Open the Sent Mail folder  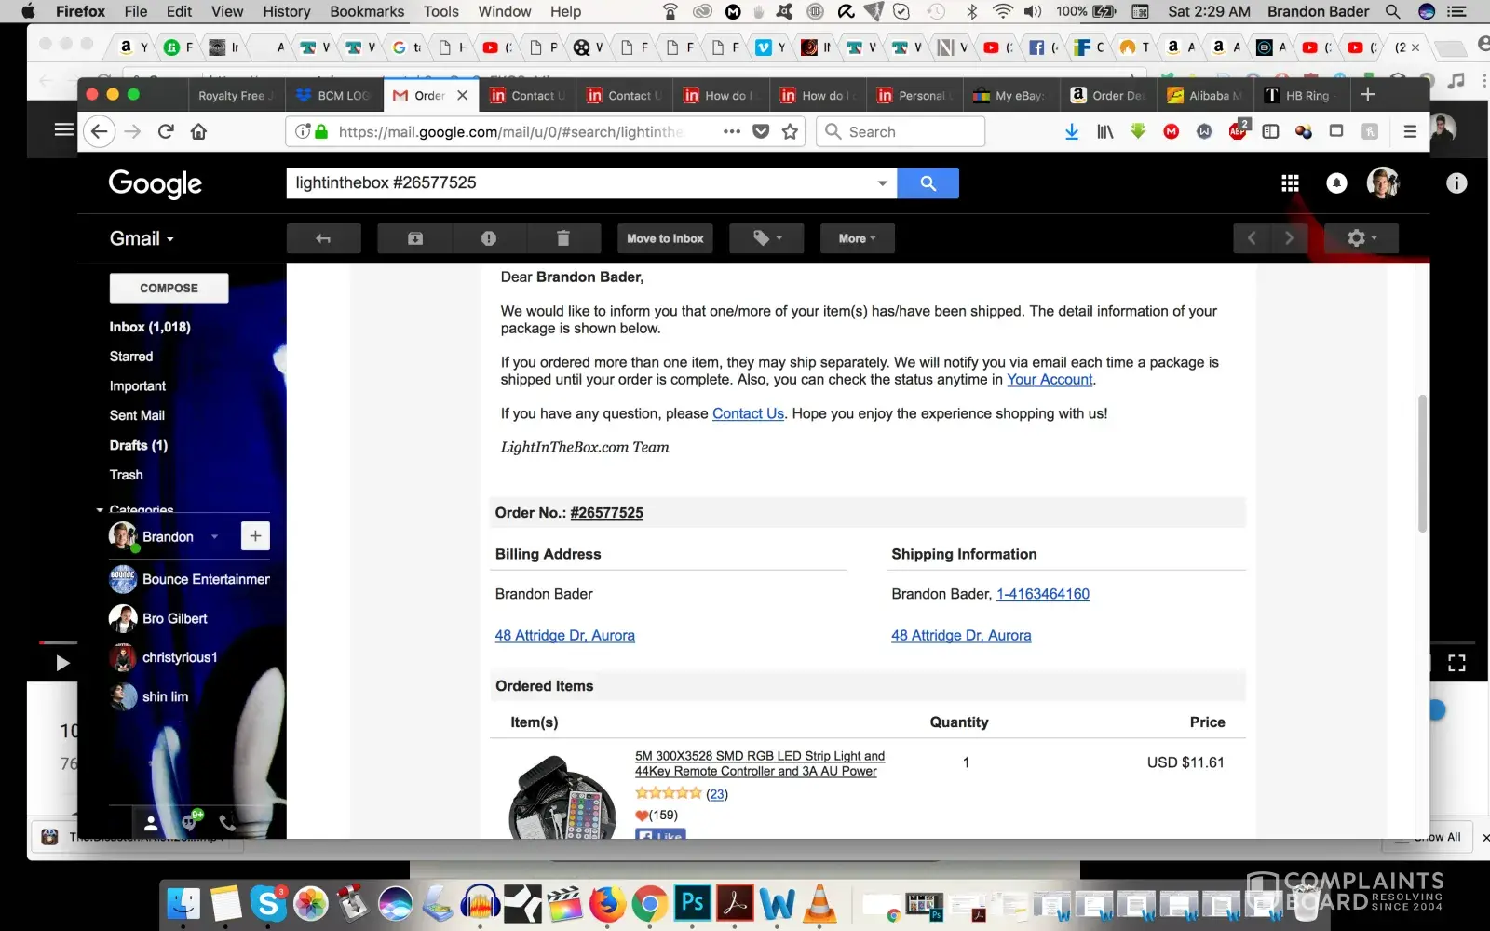pos(137,415)
